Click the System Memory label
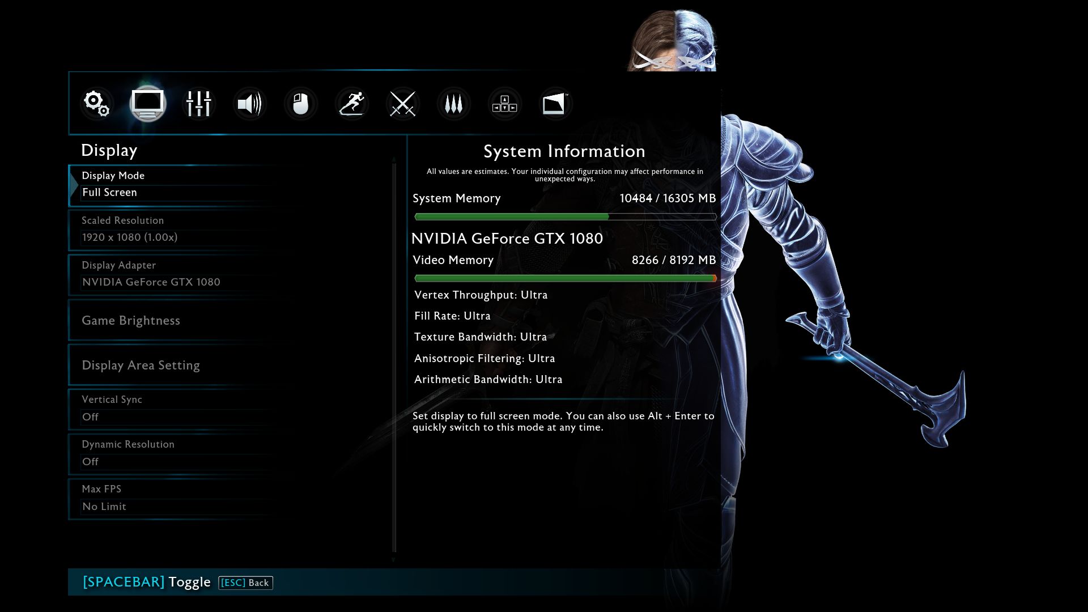Viewport: 1088px width, 612px height. pos(457,198)
